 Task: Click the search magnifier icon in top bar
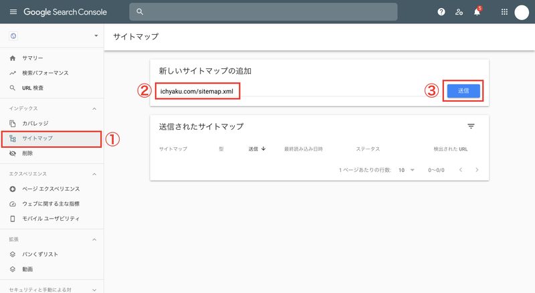click(x=140, y=11)
